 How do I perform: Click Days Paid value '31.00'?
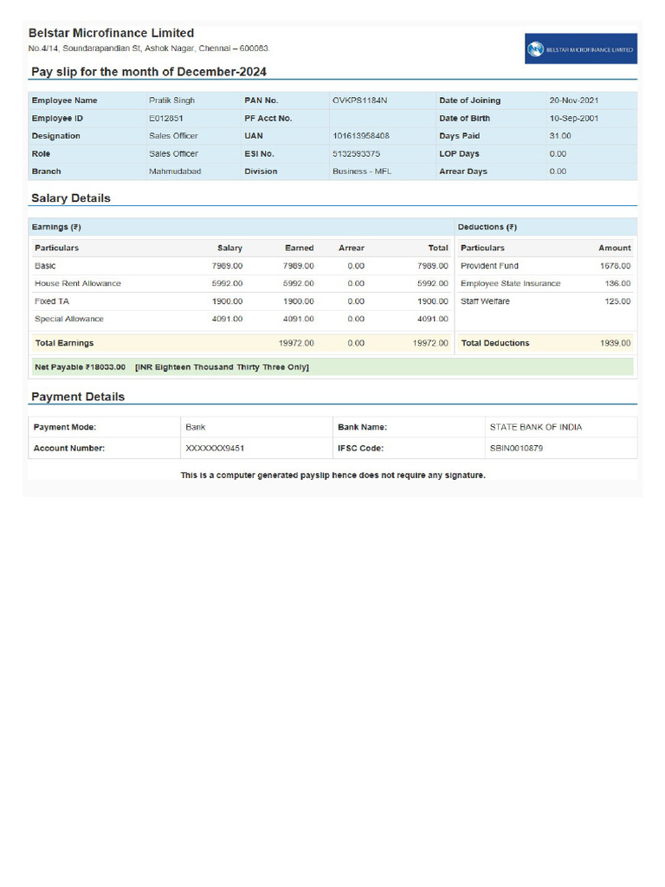560,136
